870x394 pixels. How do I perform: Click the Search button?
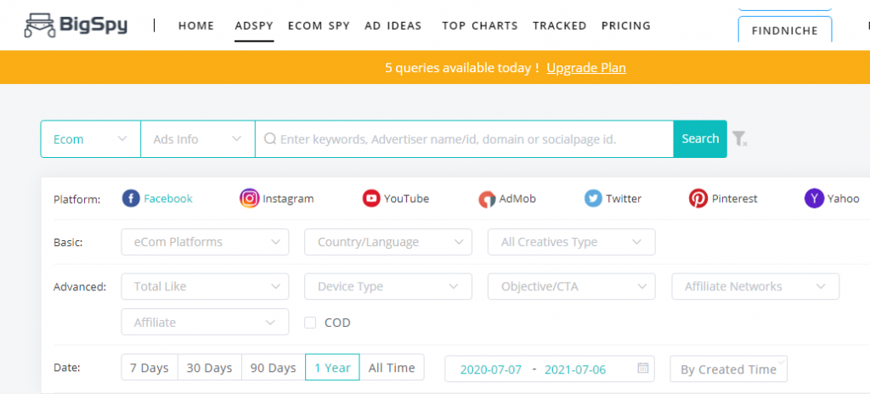700,138
